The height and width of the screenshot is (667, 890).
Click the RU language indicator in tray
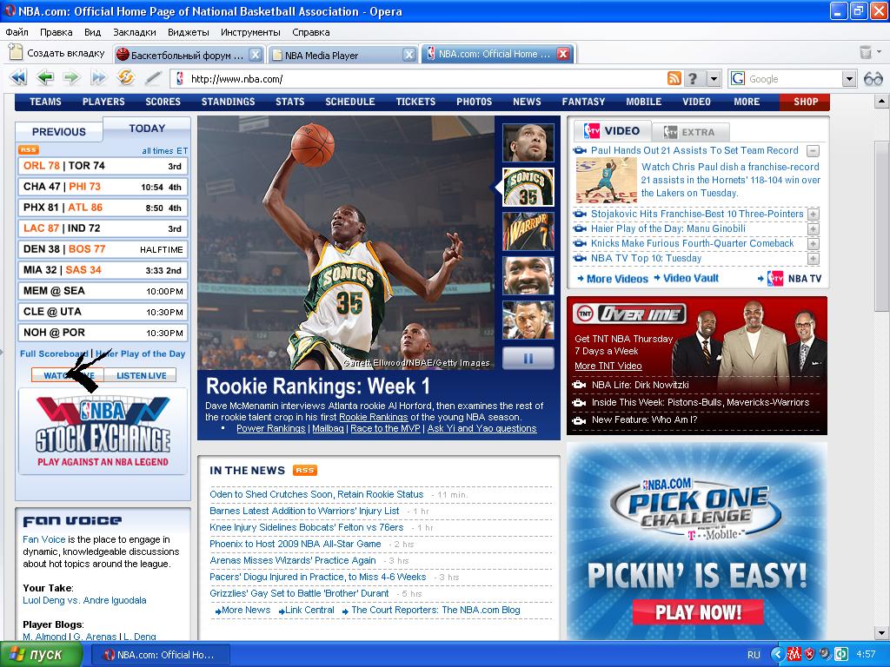(754, 655)
